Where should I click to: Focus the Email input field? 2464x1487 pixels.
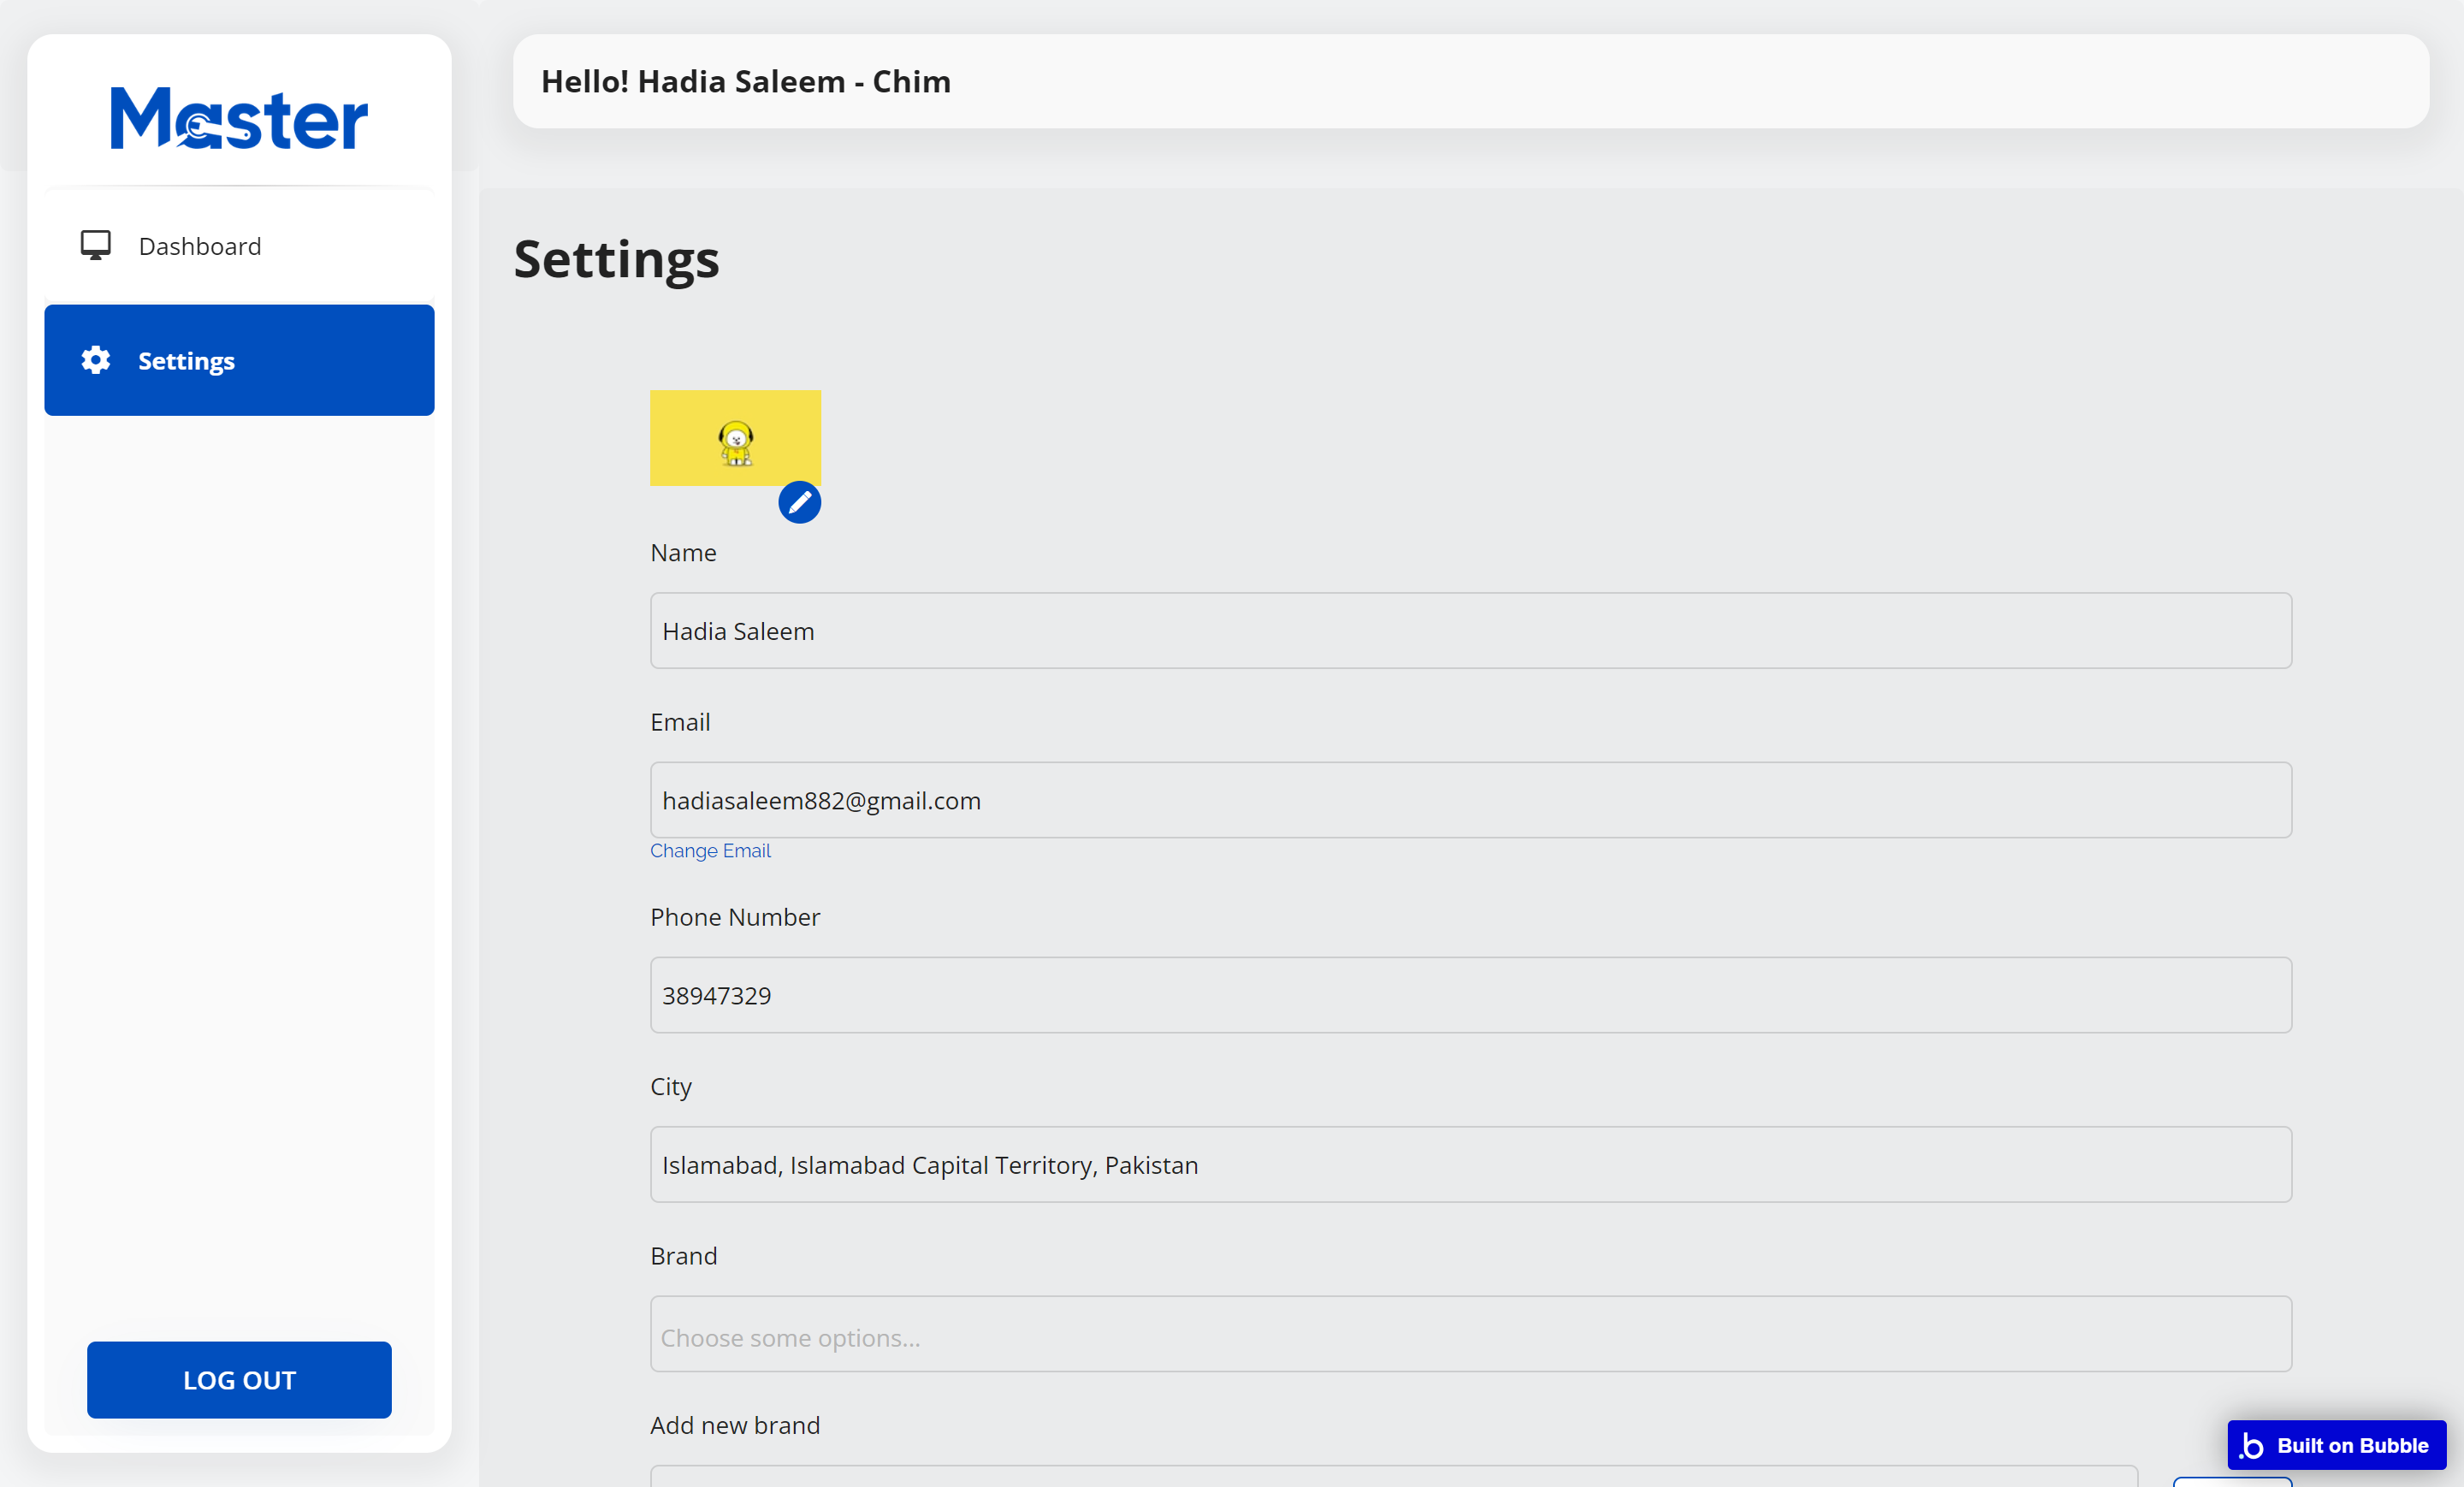point(1470,800)
